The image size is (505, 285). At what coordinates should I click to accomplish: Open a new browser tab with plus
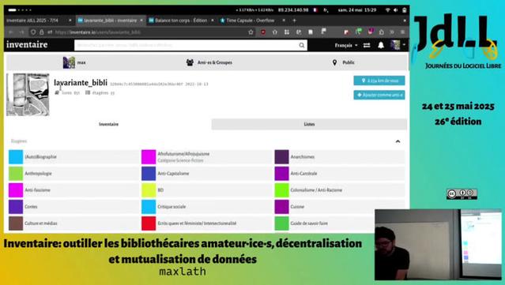[294, 21]
